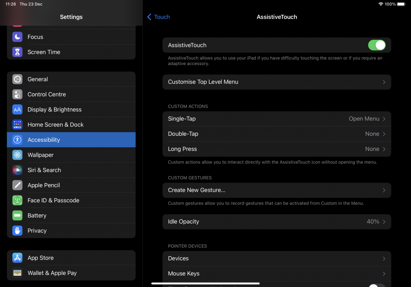Image resolution: width=411 pixels, height=287 pixels.
Task: Open Focus settings
Action: (x=71, y=37)
